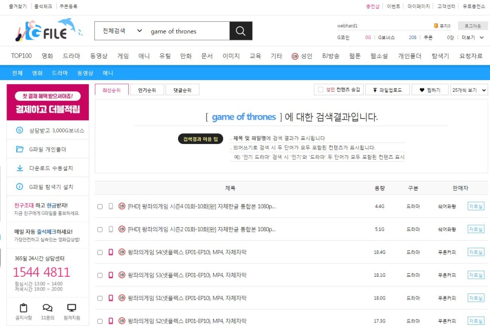Click 19 badge on 왕좌의게임 S3 row
Image resolution: width=490 pixels, height=332 pixels.
[x=122, y=275]
